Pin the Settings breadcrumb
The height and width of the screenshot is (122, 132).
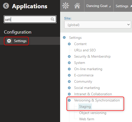tap(131, 6)
